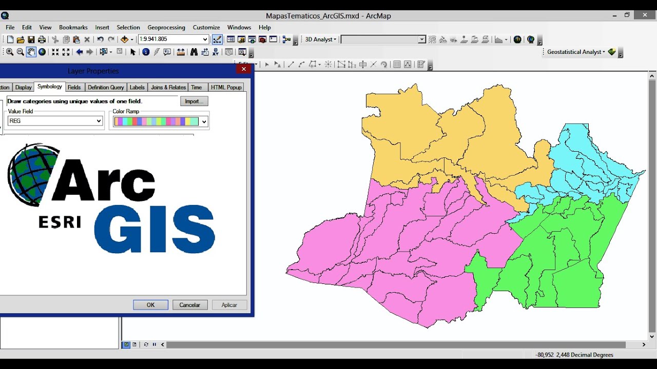Click the HTML Popup tool icon
This screenshot has height=369, width=657.
(167, 52)
